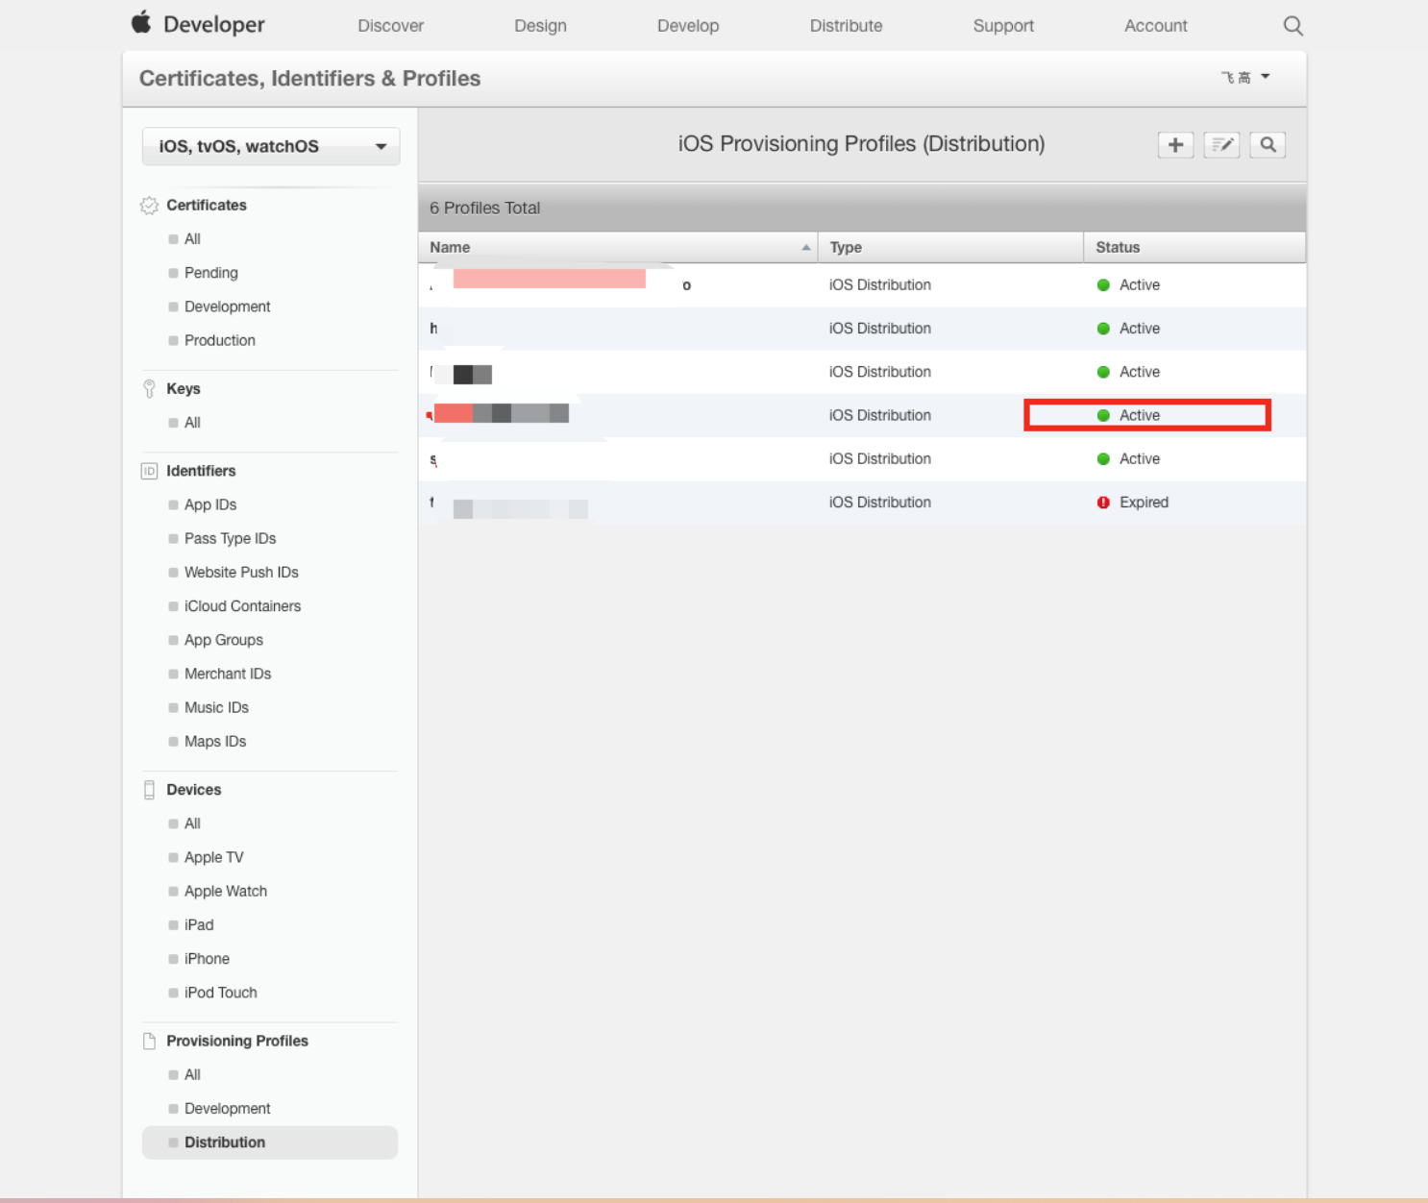Open the account team dropdown at top right

1246,78
